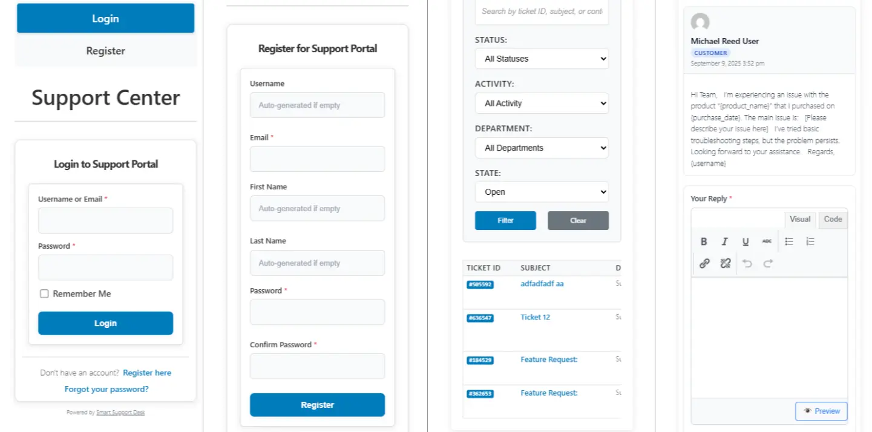This screenshot has width=872, height=432.
Task: Create a numbered list in the reply
Action: (x=810, y=241)
